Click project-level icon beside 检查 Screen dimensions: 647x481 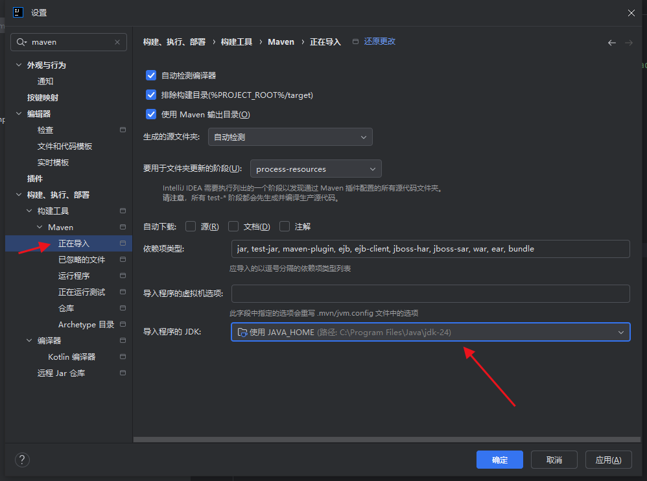click(x=123, y=130)
